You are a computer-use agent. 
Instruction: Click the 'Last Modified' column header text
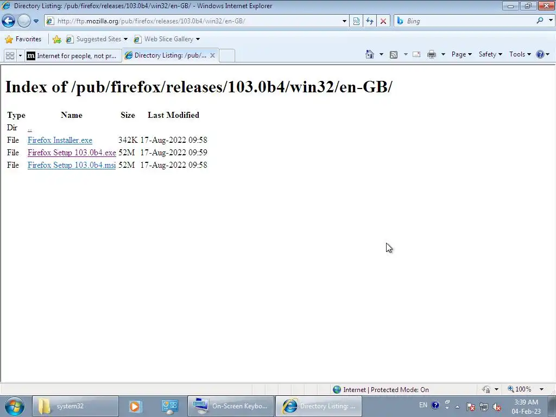173,115
